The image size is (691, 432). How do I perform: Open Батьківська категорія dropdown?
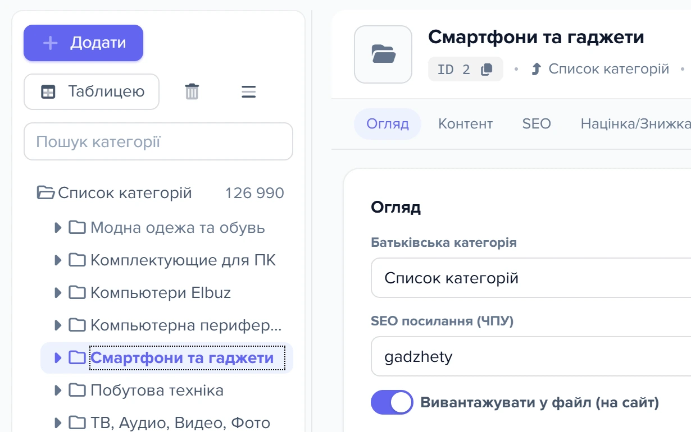pos(531,278)
